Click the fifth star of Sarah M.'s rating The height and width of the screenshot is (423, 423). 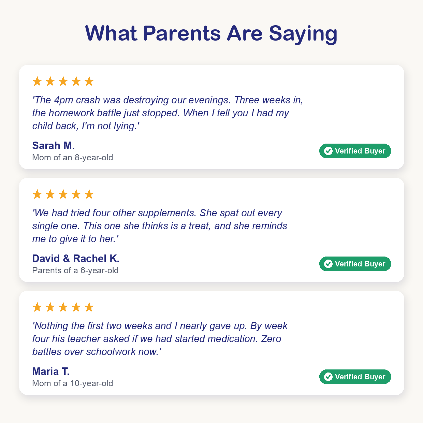pyautogui.click(x=89, y=81)
